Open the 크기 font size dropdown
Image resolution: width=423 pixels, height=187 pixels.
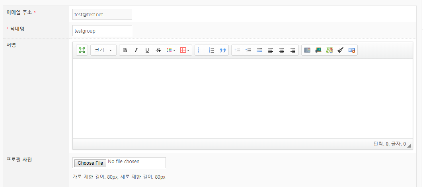[x=103, y=50]
